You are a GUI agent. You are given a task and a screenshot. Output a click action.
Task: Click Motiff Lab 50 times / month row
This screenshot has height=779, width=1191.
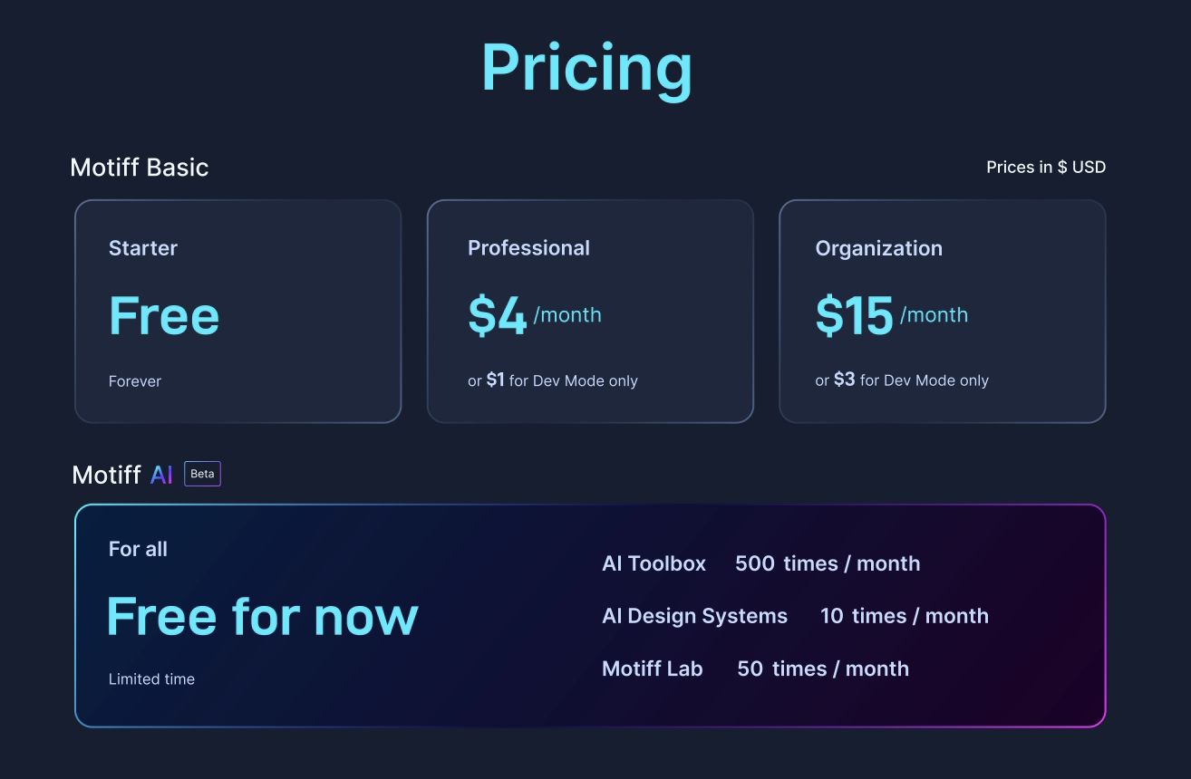tap(755, 668)
